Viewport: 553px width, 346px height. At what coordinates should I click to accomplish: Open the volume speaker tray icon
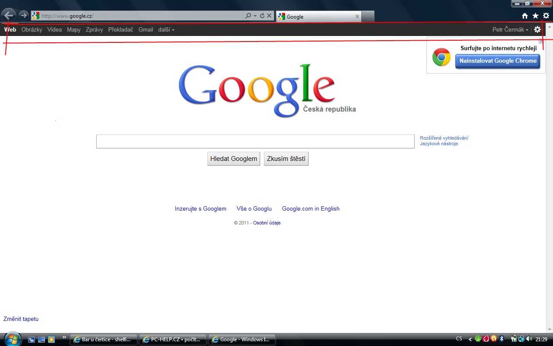coord(529,339)
